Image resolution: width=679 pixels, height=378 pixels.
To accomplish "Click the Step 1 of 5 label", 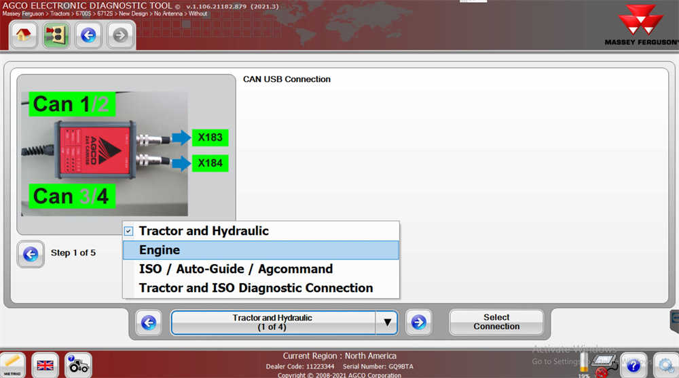I will tap(73, 253).
